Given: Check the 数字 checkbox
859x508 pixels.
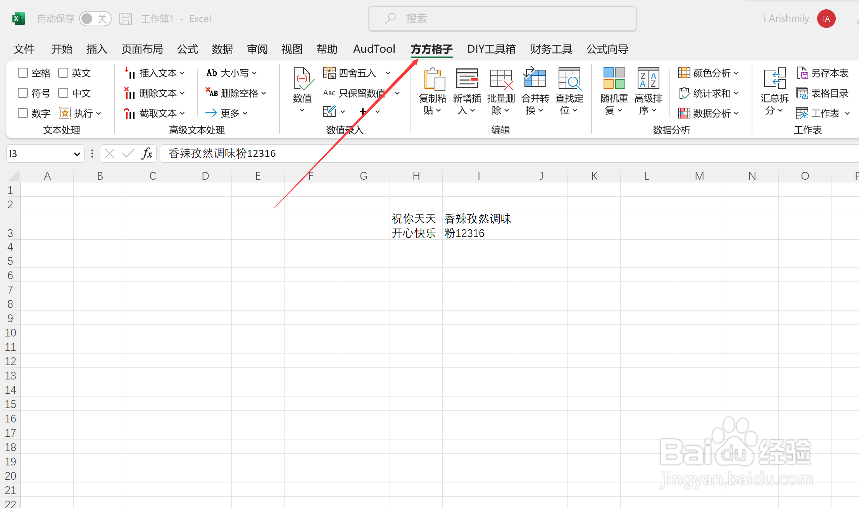Looking at the screenshot, I should (23, 113).
